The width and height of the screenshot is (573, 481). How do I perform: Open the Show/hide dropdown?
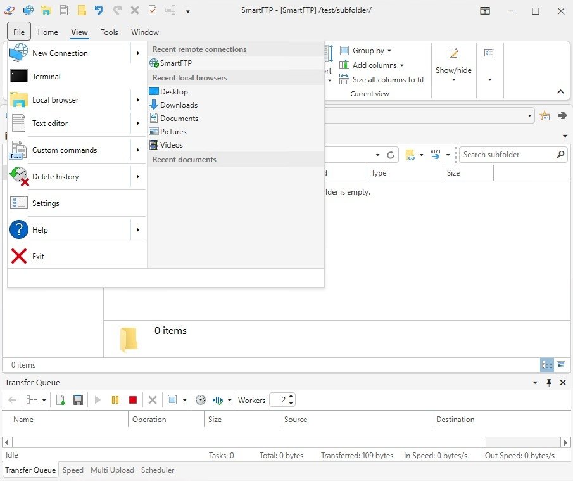click(453, 65)
